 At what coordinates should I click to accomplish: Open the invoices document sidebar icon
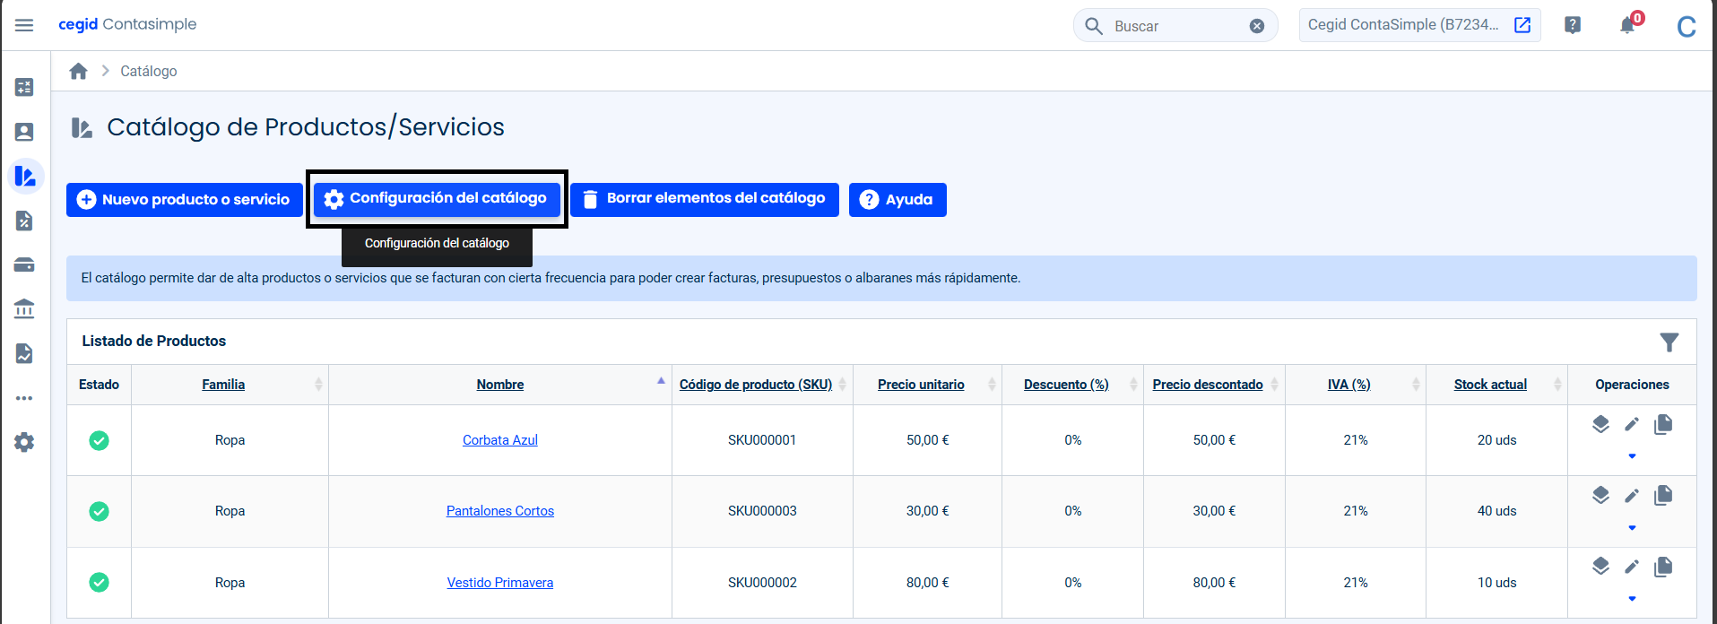tap(24, 221)
